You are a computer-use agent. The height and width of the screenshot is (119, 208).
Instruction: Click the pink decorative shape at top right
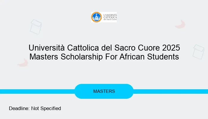click(x=180, y=24)
